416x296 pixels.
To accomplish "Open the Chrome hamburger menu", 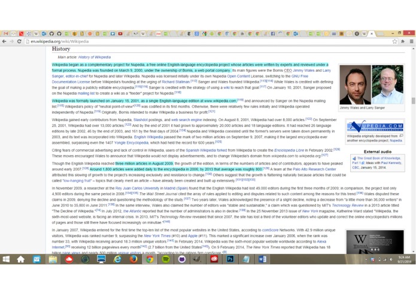I will (411, 41).
